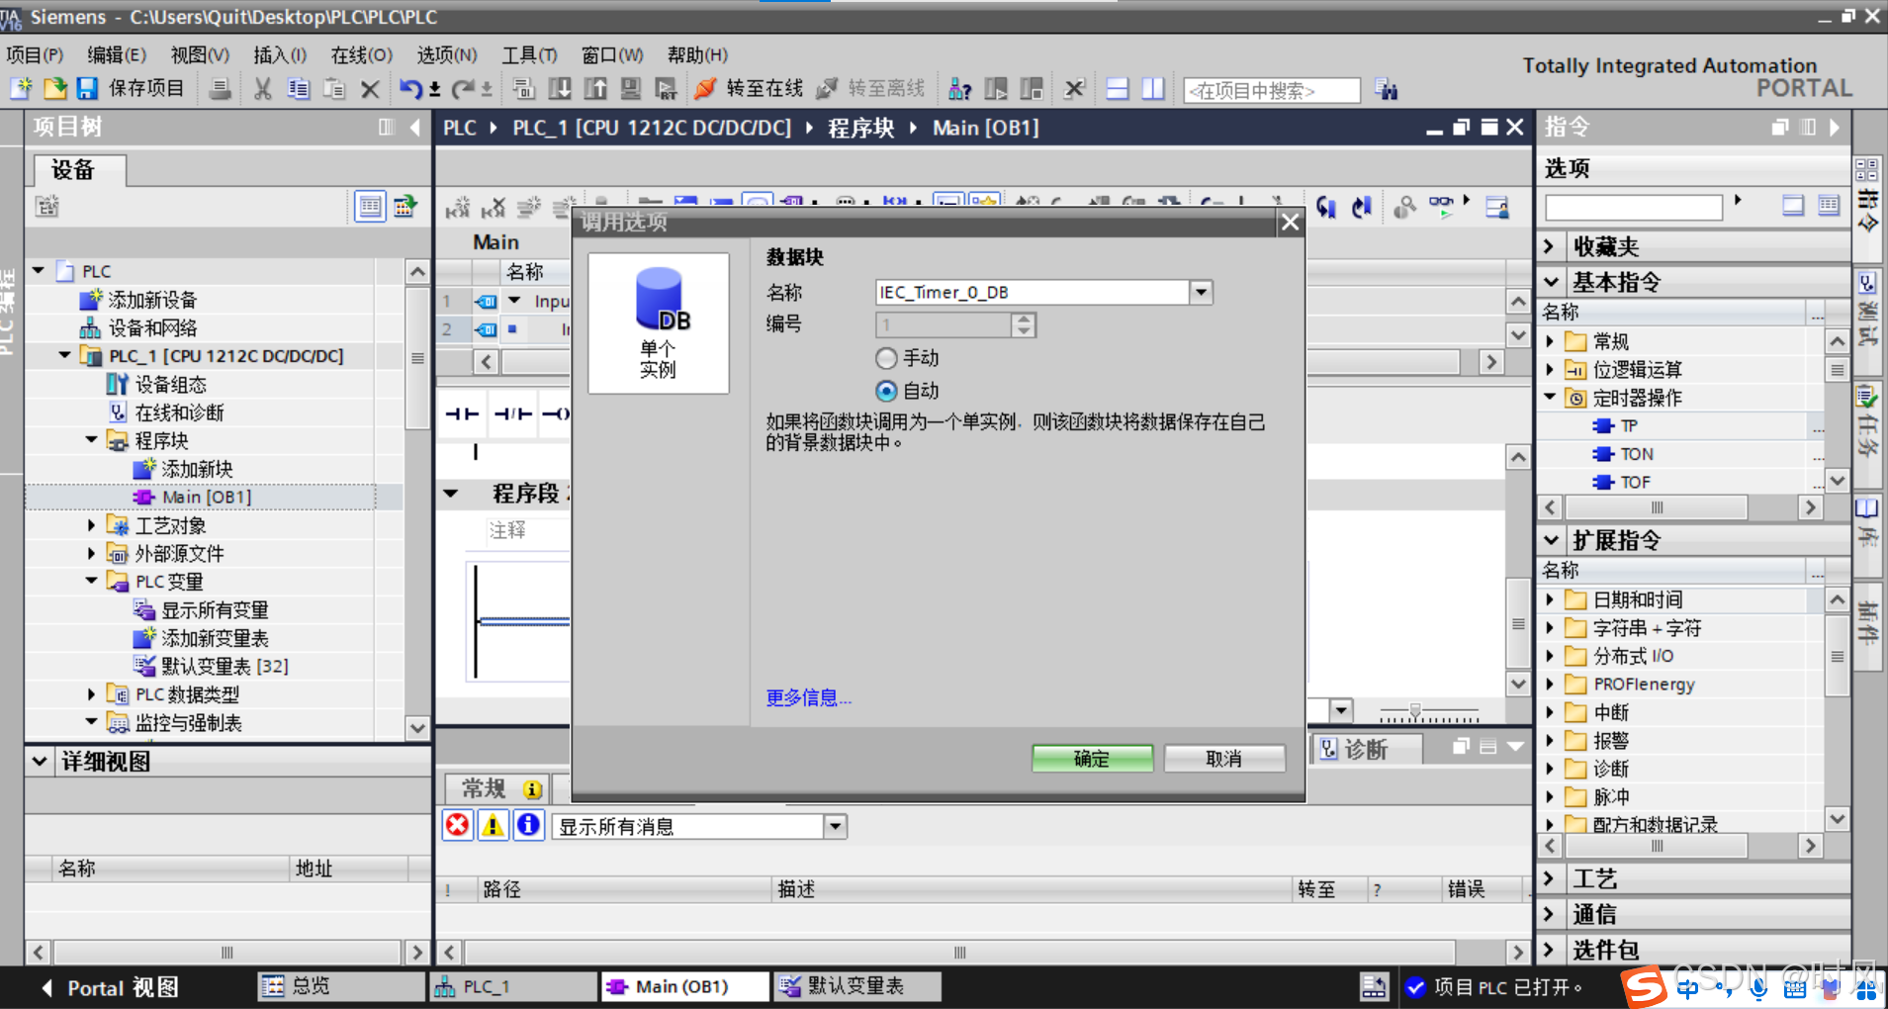1888x1009 pixels.
Task: Collapse the 程序块 tree node
Action: [x=91, y=439]
